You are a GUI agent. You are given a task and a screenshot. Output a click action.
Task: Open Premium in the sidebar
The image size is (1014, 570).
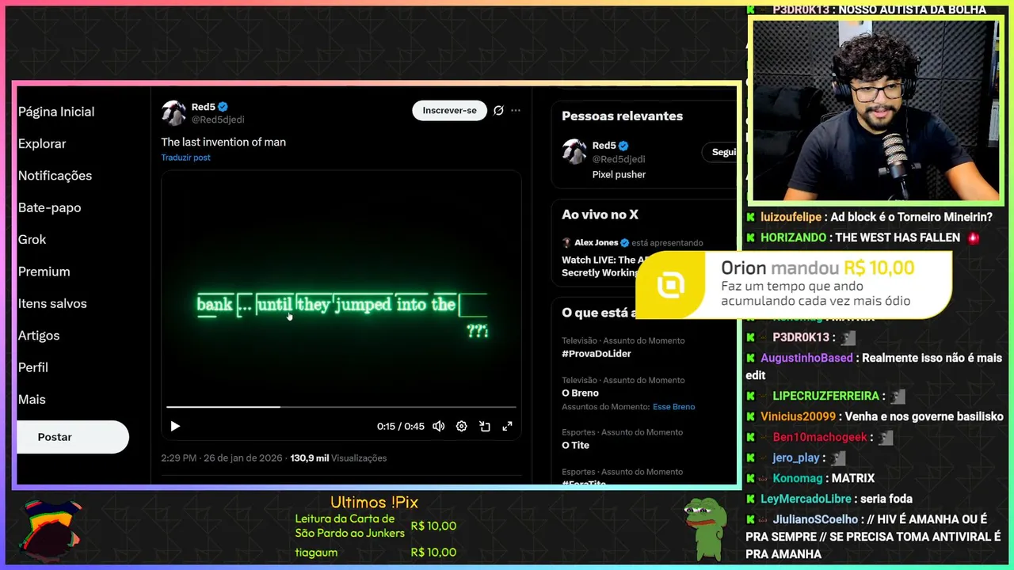[x=44, y=272]
